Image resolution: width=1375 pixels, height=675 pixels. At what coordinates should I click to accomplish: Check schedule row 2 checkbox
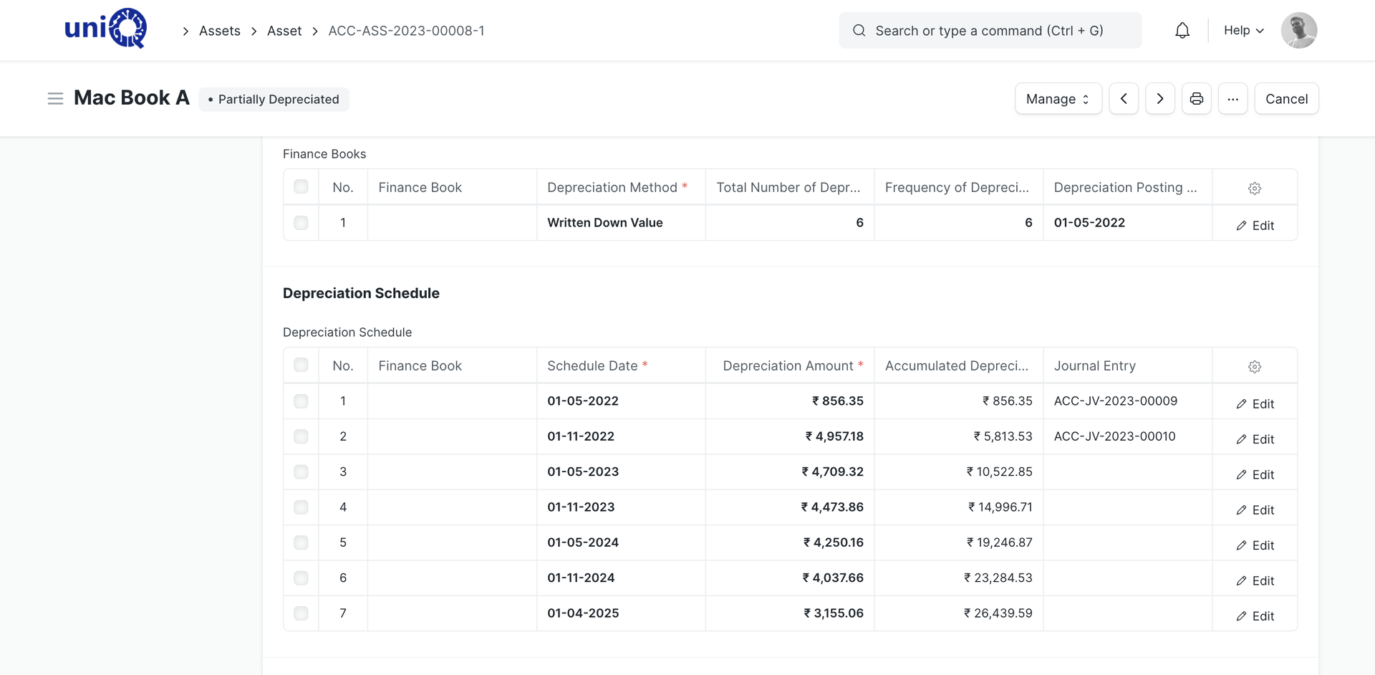point(301,436)
